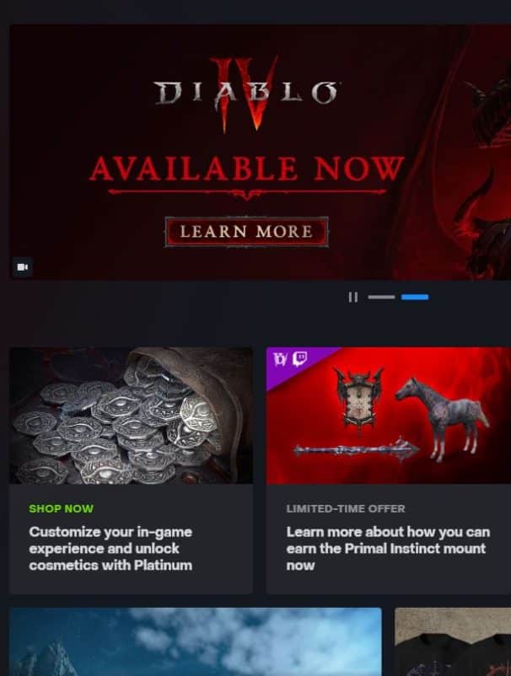Pause the banner carousel rotation
Image resolution: width=511 pixels, height=676 pixels.
pos(352,297)
